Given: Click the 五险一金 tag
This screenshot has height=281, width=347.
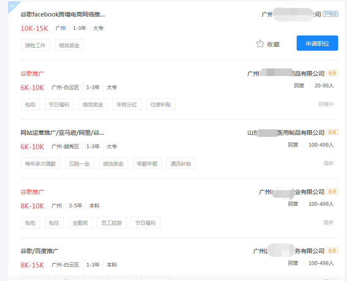Looking at the screenshot, I should tap(80, 164).
